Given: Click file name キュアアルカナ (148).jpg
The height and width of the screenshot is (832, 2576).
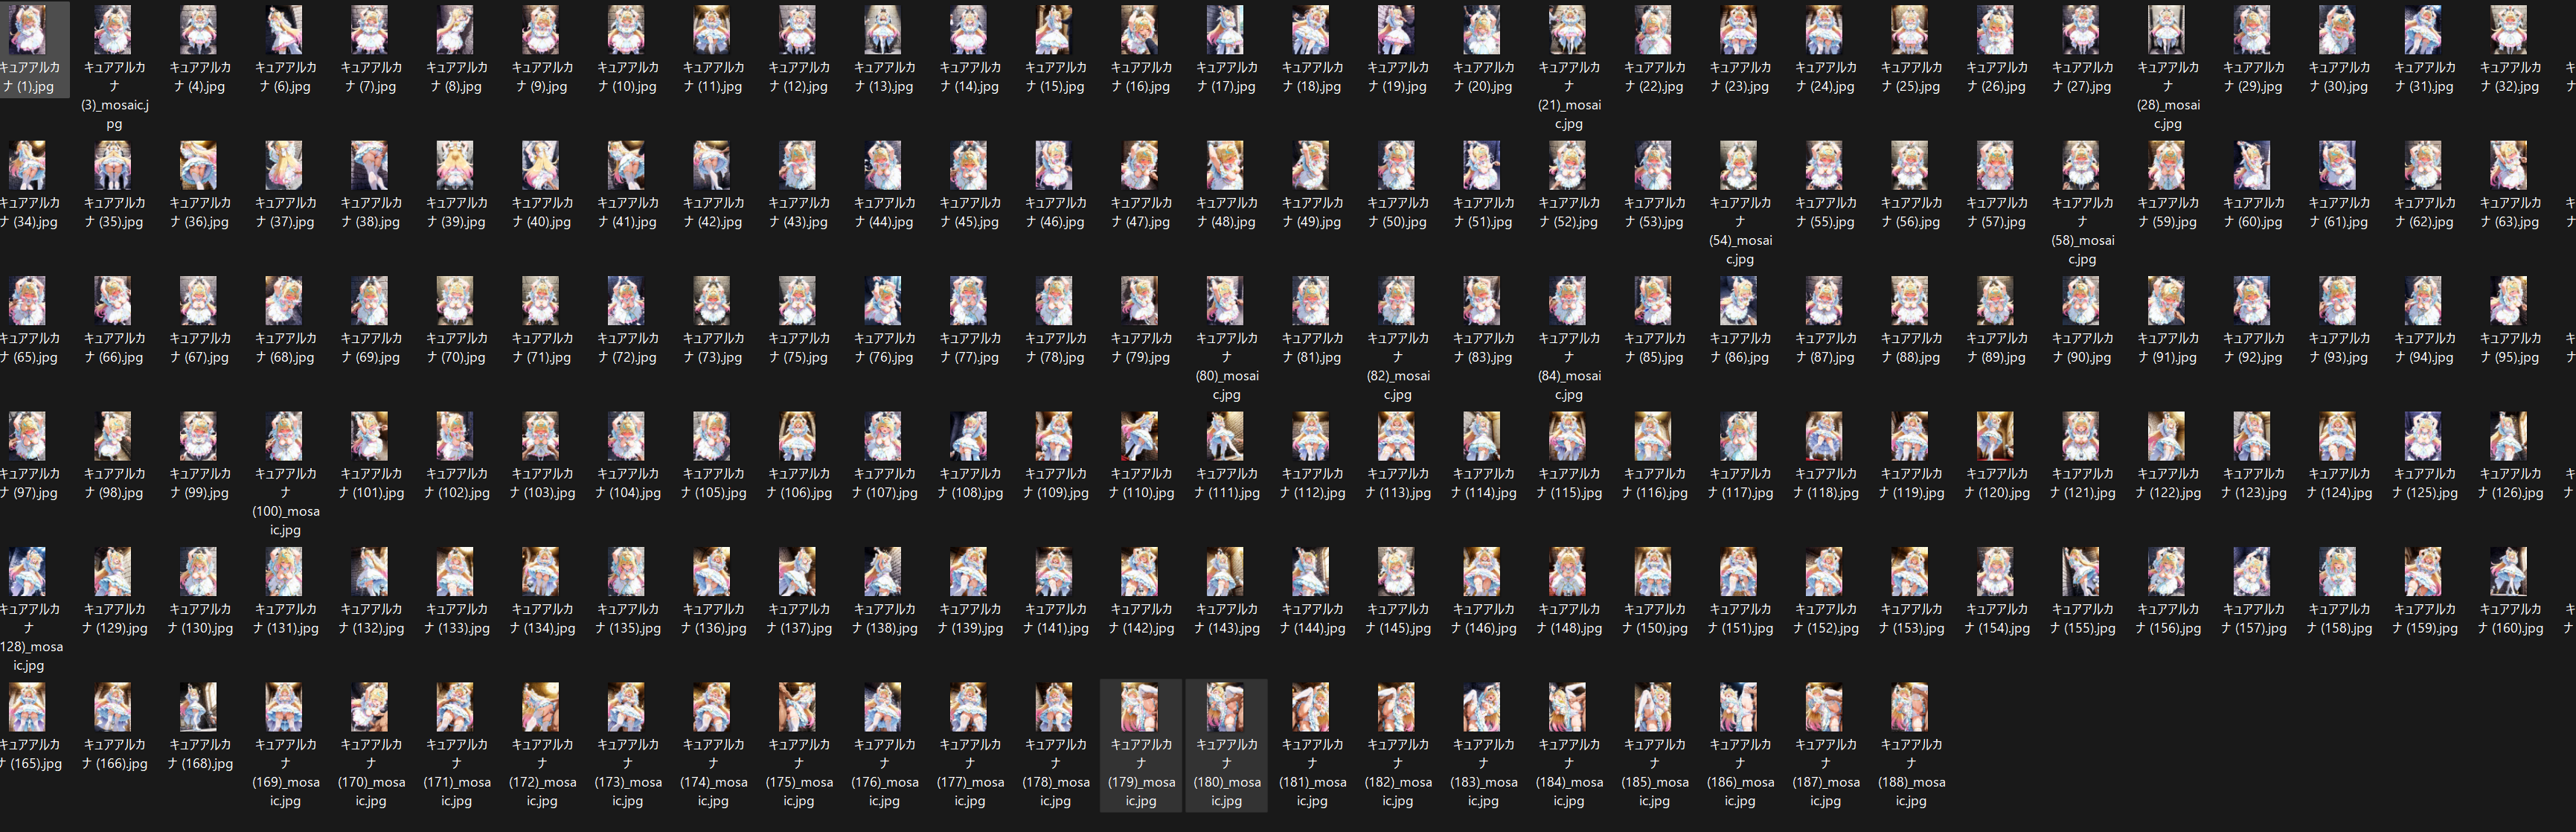Looking at the screenshot, I should pyautogui.click(x=1569, y=619).
